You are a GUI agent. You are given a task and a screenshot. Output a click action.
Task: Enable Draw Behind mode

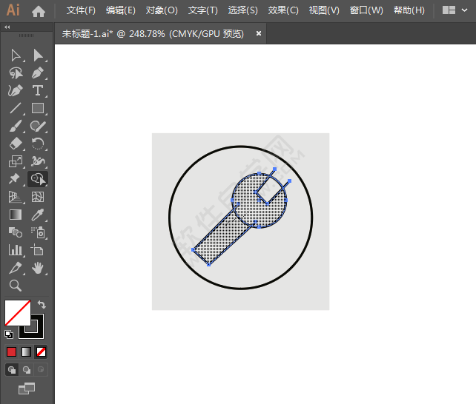(x=27, y=370)
